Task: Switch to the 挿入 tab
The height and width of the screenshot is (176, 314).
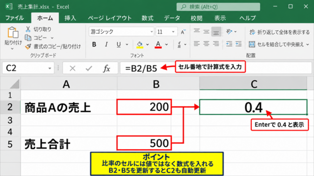Action: [70, 18]
